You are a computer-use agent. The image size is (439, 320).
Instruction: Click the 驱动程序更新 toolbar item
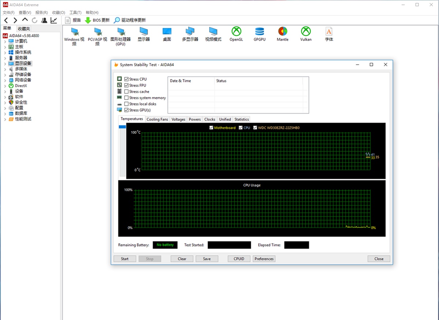[130, 20]
